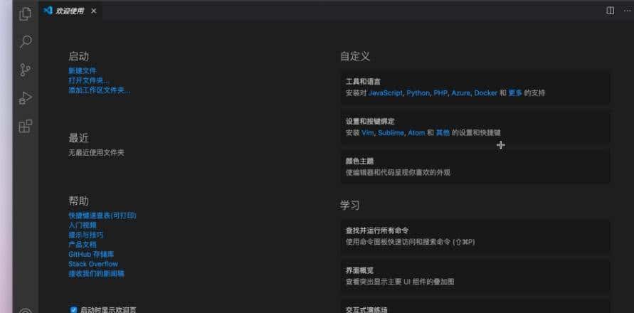Open the Extensions view icon
The image size is (634, 313).
26,126
